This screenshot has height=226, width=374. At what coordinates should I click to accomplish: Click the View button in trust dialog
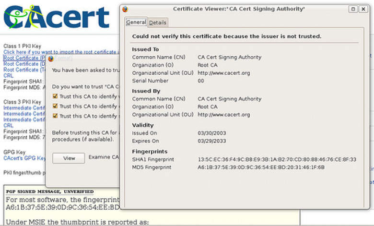[x=69, y=158]
